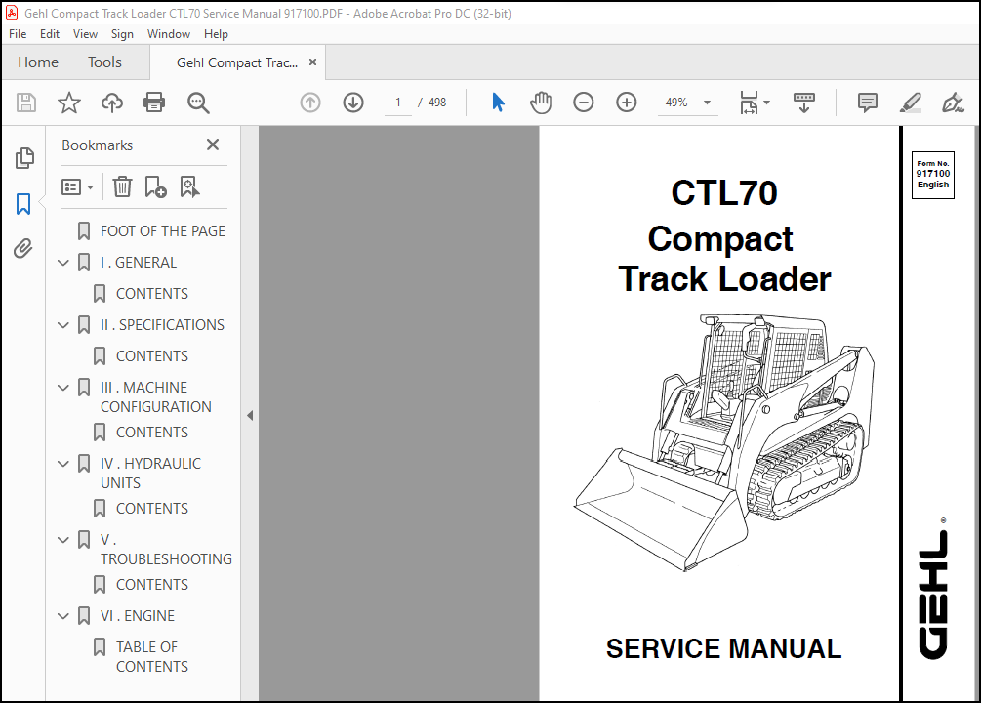This screenshot has width=981, height=703.
Task: Click the Save file icon
Action: 26,103
